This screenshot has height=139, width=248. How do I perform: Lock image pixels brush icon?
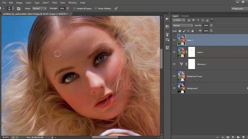tap(184, 31)
